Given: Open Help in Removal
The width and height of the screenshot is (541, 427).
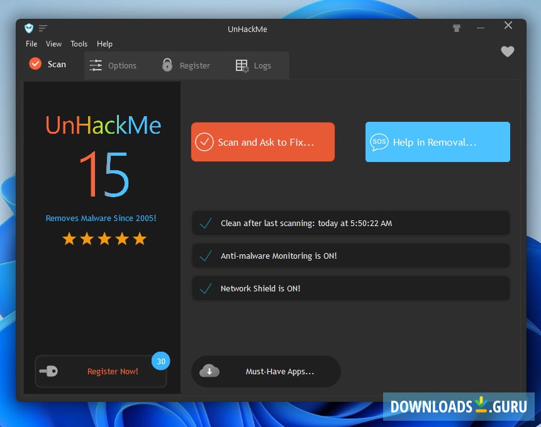Looking at the screenshot, I should tap(437, 142).
